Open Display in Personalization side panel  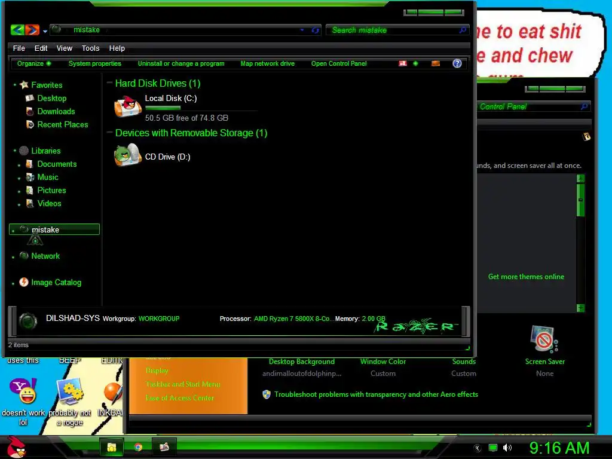point(157,370)
